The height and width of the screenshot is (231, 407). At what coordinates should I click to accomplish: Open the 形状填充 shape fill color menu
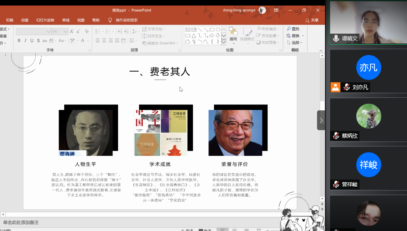268,29
